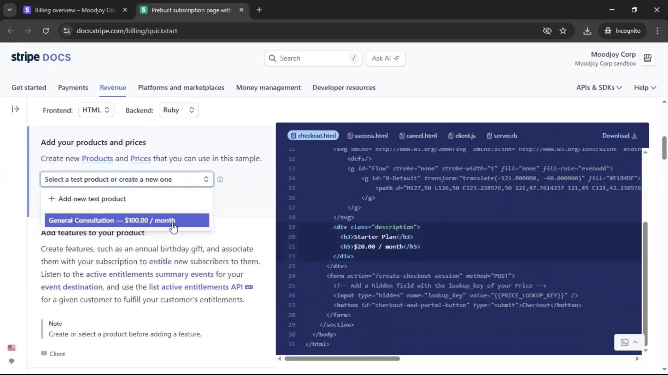
Task: Click the horizontal code scrollbar thumb
Action: 342,359
